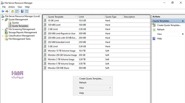
Task: Sort by the Limit column header
Action: pyautogui.click(x=91, y=17)
